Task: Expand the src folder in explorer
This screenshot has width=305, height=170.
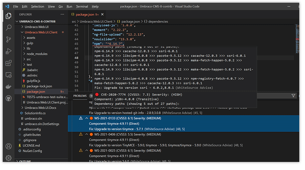Action: 24,59
